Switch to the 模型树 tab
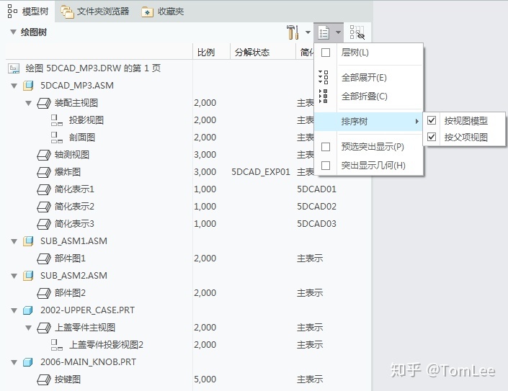The height and width of the screenshot is (391, 508). point(28,12)
